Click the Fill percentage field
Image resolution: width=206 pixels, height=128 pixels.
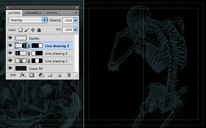pos(68,30)
